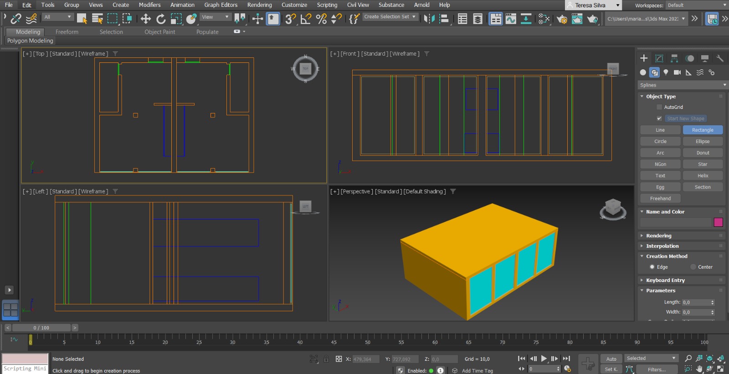
Task: Switch to the Freeform ribbon tab
Action: point(67,32)
